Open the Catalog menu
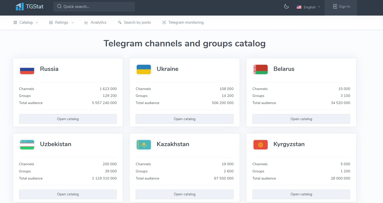383x203 pixels. [x=26, y=22]
